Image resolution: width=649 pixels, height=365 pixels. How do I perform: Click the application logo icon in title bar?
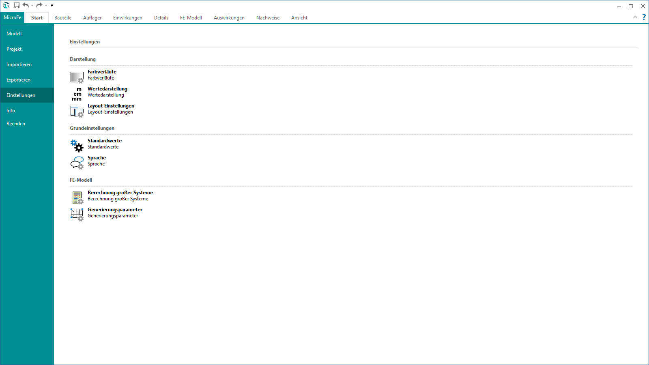6,5
